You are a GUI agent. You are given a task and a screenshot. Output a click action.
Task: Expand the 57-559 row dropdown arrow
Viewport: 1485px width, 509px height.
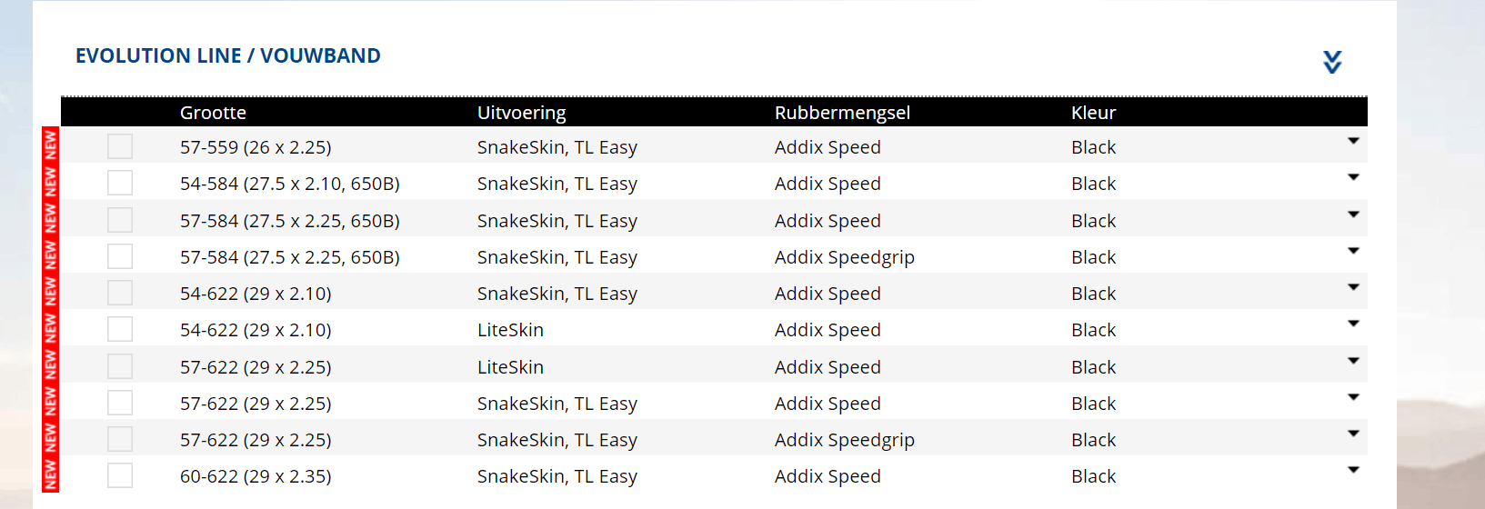(1353, 141)
